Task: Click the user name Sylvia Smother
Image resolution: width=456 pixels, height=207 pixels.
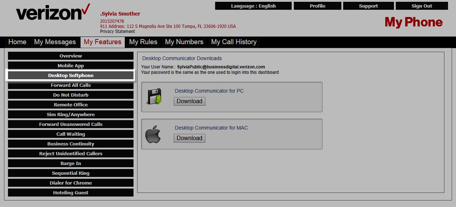Action: [x=120, y=14]
